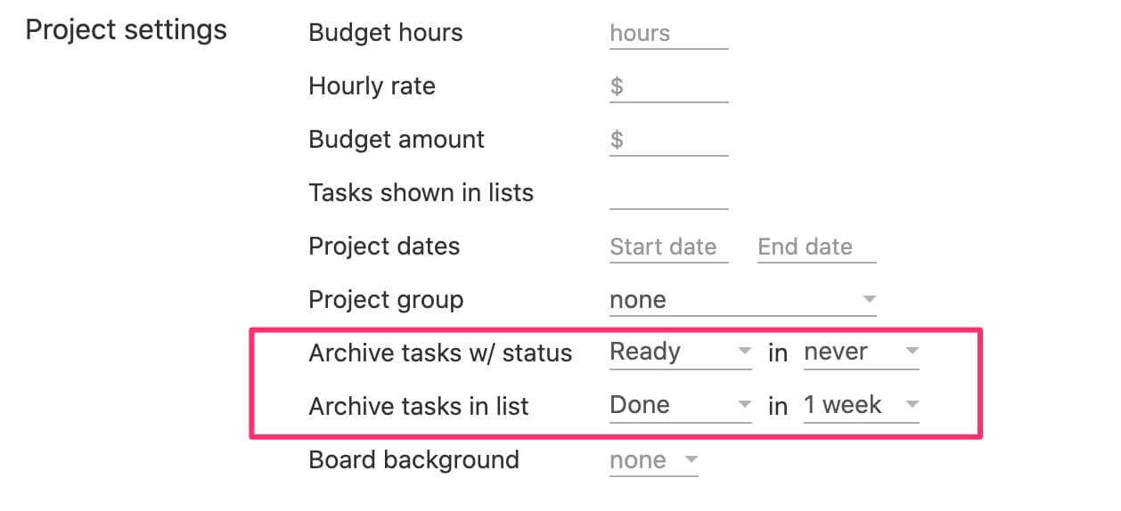This screenshot has width=1121, height=511.
Task: Click the 'Archive tasks in list' label
Action: tap(419, 407)
